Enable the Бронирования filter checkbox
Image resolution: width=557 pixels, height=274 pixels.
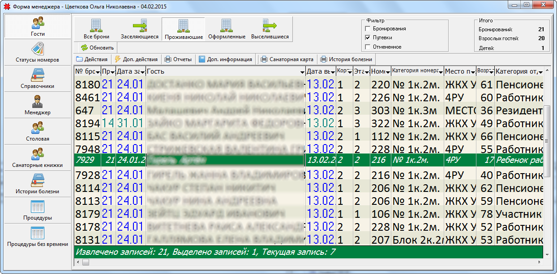pyautogui.click(x=368, y=29)
